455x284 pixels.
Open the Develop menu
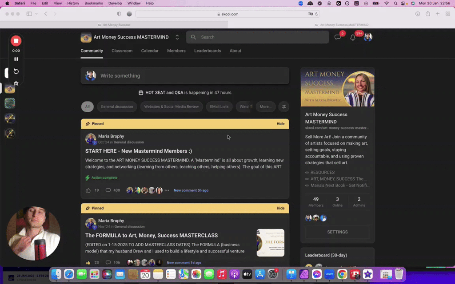115,3
